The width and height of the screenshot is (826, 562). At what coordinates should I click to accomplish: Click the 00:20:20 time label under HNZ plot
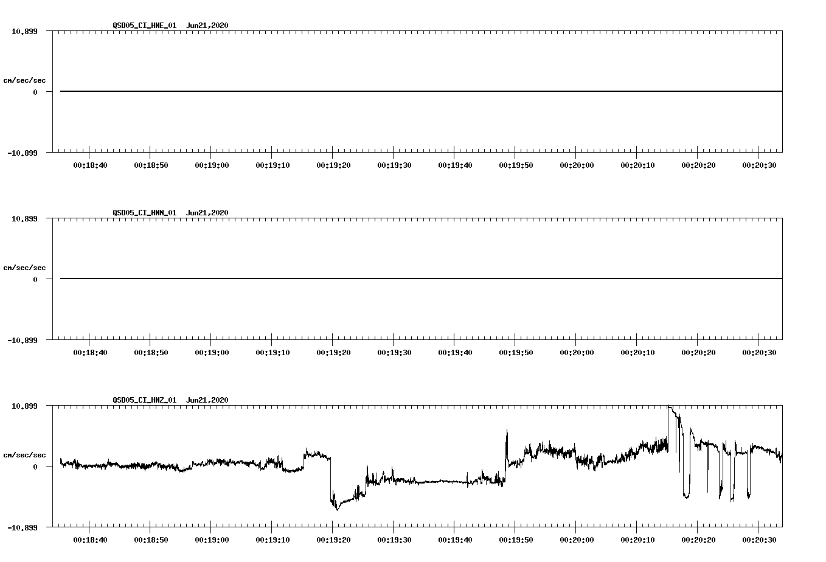(698, 540)
